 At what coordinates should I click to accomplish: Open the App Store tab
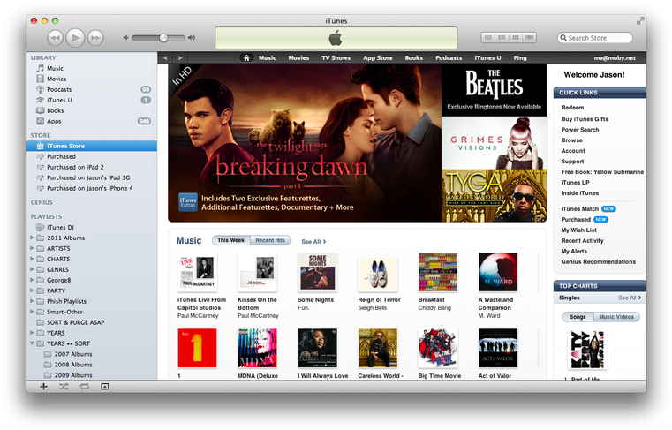(x=378, y=58)
